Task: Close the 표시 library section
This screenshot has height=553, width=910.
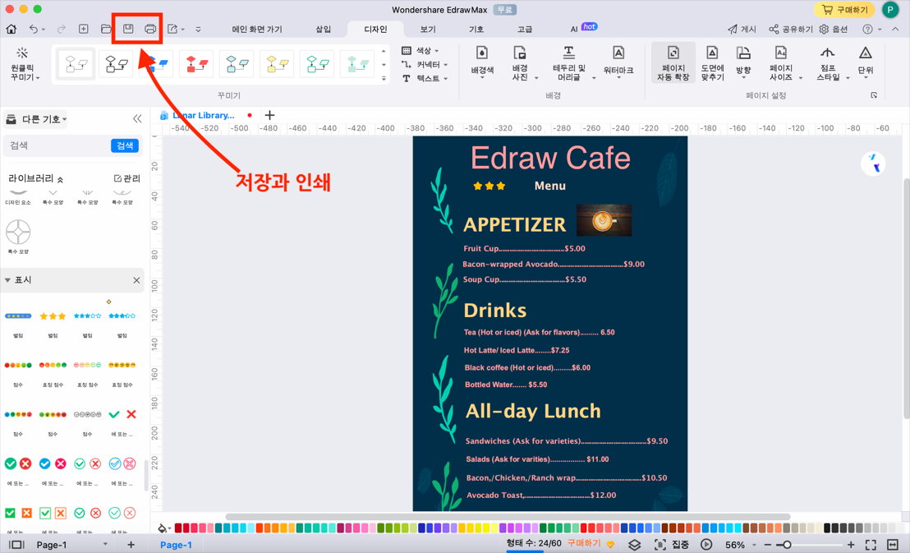Action: coord(136,280)
